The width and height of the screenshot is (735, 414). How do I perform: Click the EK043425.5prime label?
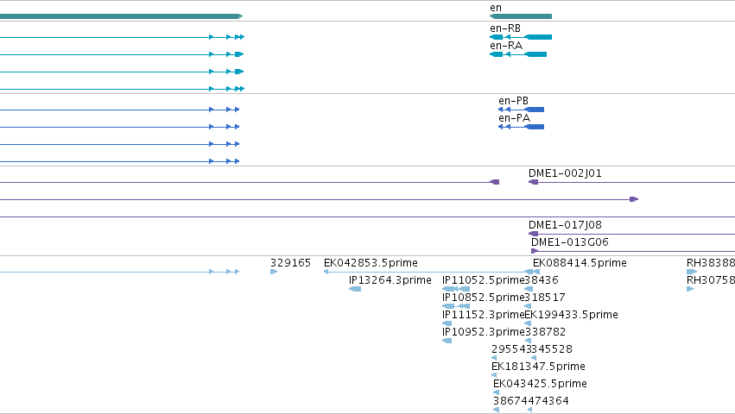point(540,384)
